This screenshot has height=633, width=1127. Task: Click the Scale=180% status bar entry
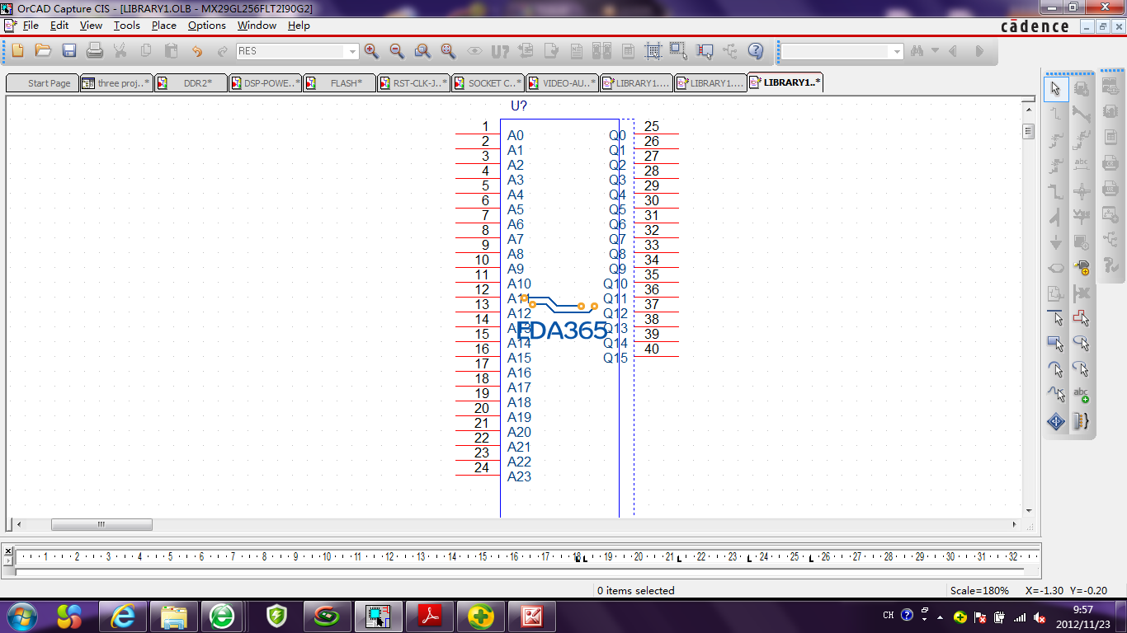pos(979,590)
